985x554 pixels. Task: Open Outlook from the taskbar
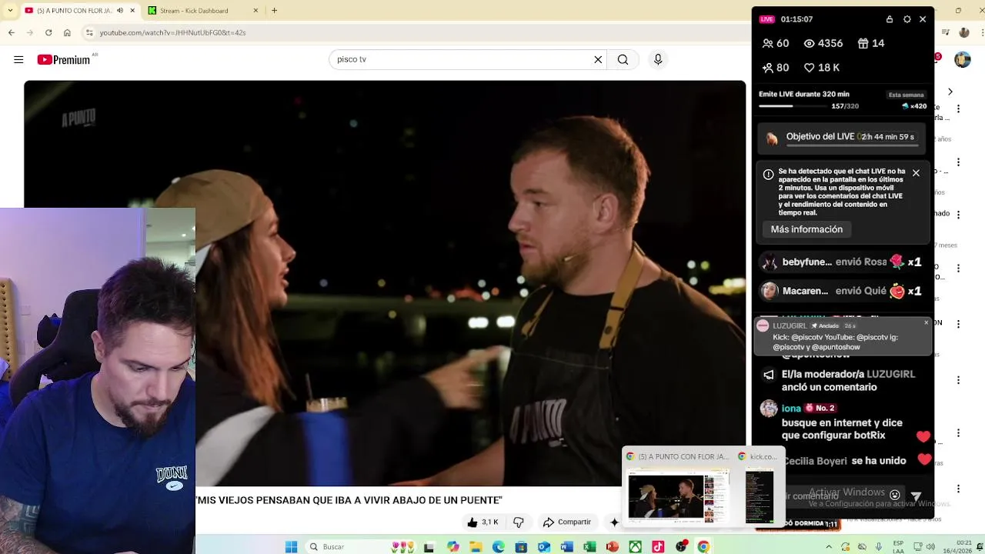coord(544,546)
